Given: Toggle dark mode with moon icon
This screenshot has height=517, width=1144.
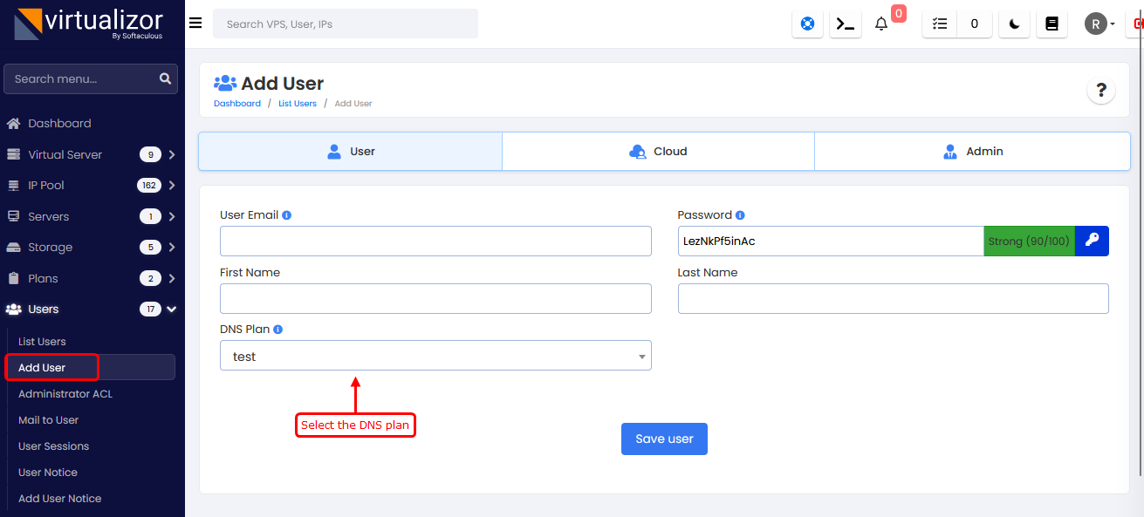Looking at the screenshot, I should 1014,24.
